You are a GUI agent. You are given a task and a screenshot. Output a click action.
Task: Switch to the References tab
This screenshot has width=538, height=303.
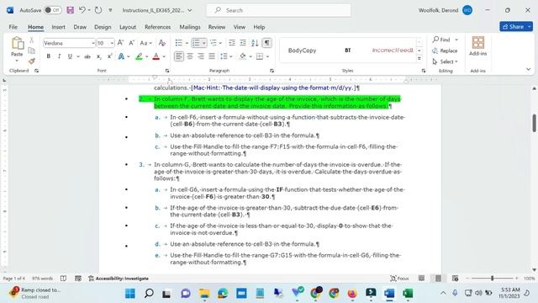coord(157,27)
